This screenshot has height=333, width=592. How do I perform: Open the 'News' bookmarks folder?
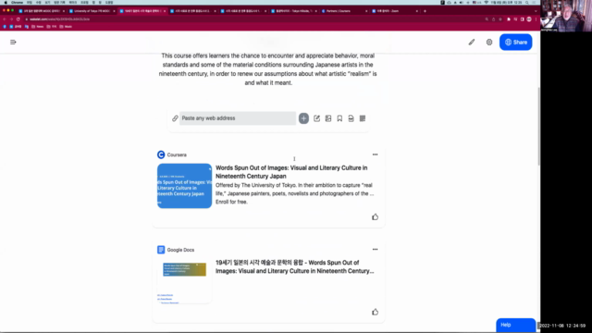(x=37, y=27)
